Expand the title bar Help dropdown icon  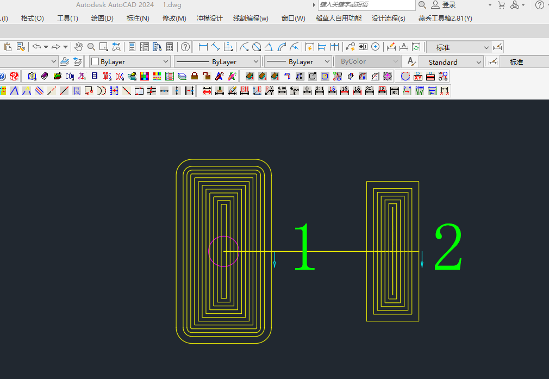tap(540, 5)
